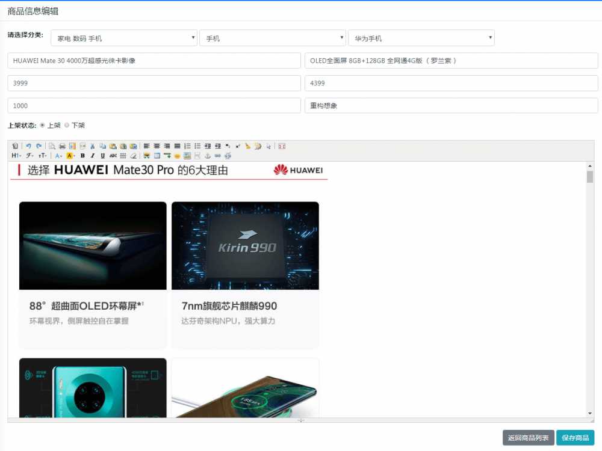Click the print icon in the editor toolbar
The height and width of the screenshot is (451, 602).
pyautogui.click(x=63, y=146)
